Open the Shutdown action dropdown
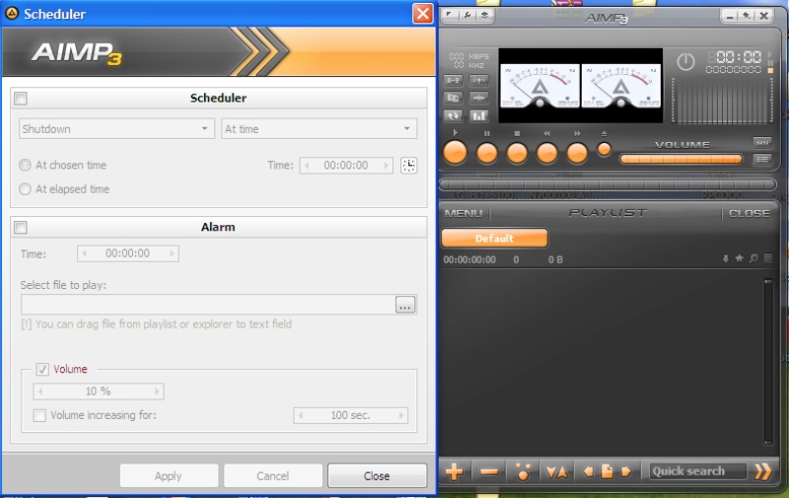This screenshot has height=498, width=789. pyautogui.click(x=116, y=129)
